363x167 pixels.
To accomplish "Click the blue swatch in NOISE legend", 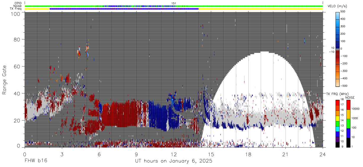I will tap(348, 133).
